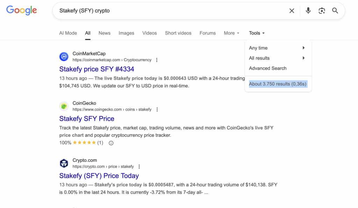Click the CoinGecko site favicon
This screenshot has width=358, height=208.
64,106
